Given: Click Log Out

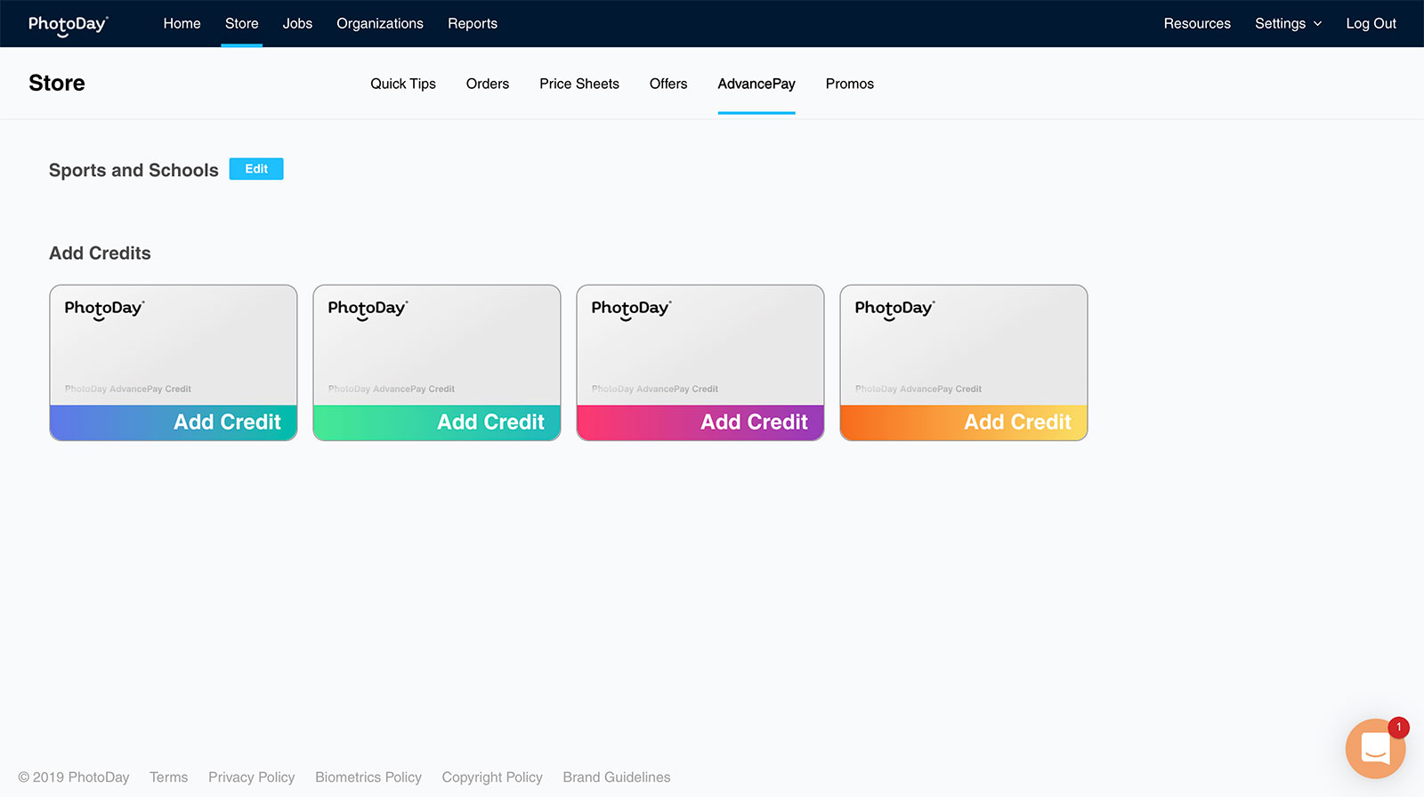Looking at the screenshot, I should pyautogui.click(x=1371, y=24).
